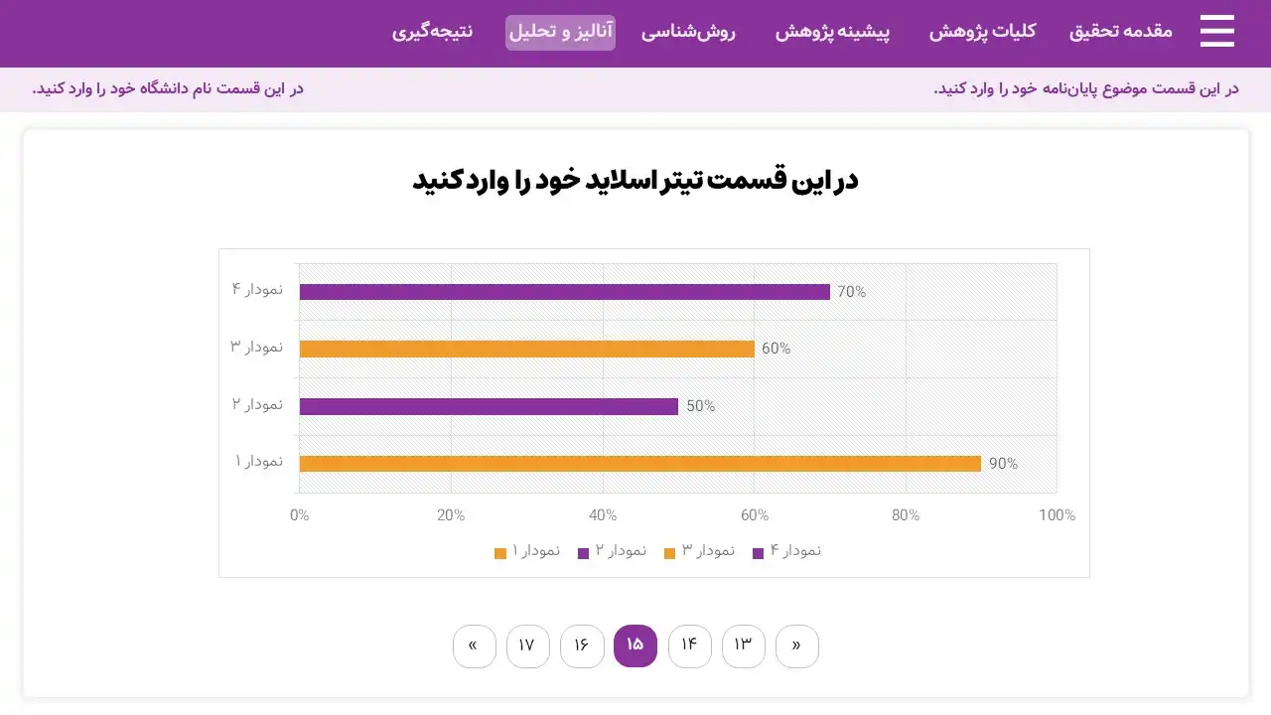Go to مقدمه تحقیق tab
The image size is (1271, 715).
(1120, 32)
